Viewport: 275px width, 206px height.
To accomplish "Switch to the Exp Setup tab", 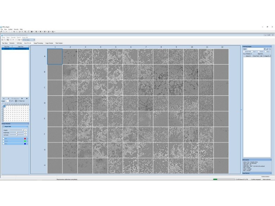I will 5,43.
